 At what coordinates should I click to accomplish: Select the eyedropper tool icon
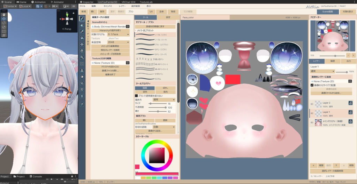[82, 31]
